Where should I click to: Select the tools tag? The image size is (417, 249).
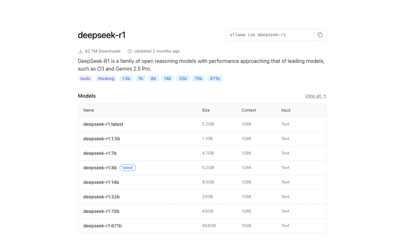86,78
